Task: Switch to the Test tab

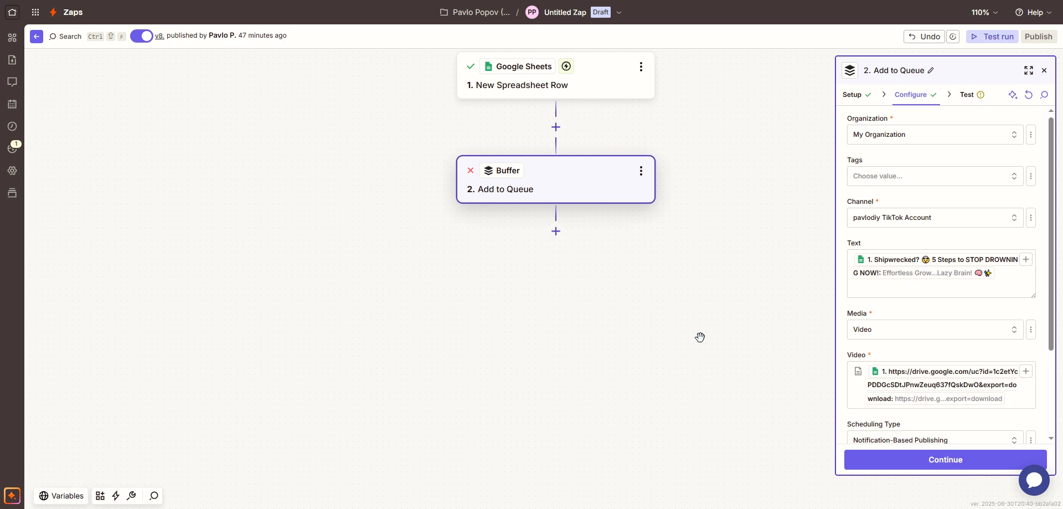Action: (x=972, y=95)
